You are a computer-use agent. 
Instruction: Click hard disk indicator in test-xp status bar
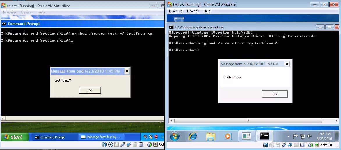click(x=104, y=144)
